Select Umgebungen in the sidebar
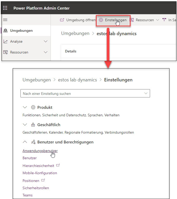The width and height of the screenshot is (177, 199). click(x=21, y=30)
